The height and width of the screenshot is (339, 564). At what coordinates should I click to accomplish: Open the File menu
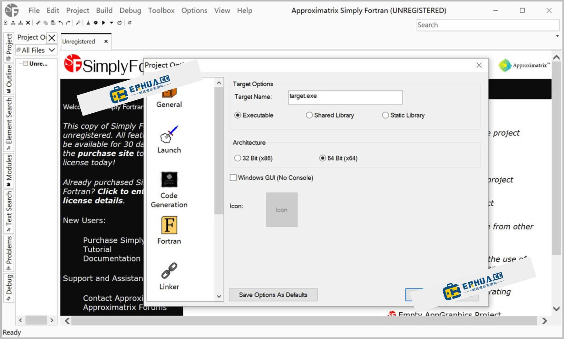pyautogui.click(x=34, y=10)
